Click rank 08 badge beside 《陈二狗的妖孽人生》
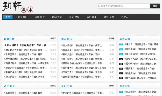Screen dimensions: 162x96 coord(121,78)
